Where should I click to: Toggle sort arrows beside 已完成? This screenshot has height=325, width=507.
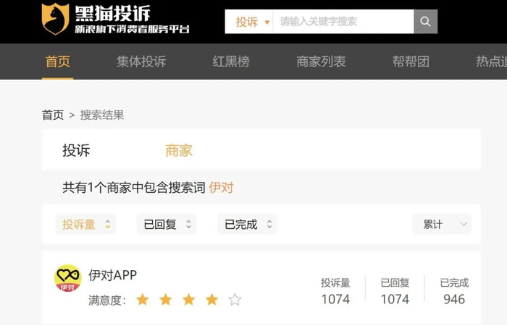tap(269, 224)
